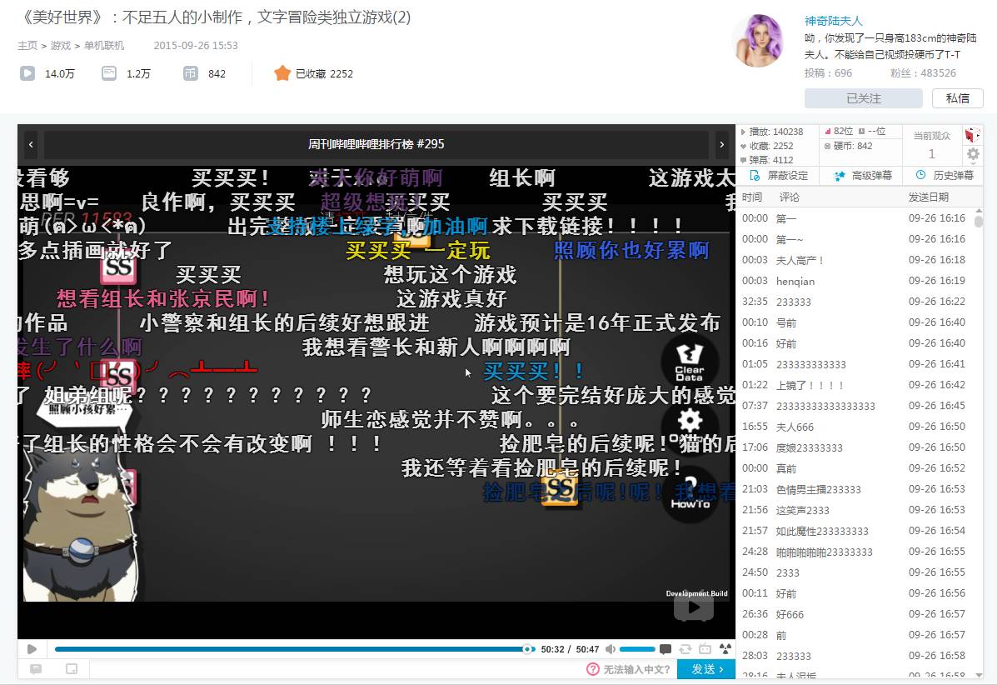Activate the Clear Data button in the game
This screenshot has width=997, height=685.
690,362
